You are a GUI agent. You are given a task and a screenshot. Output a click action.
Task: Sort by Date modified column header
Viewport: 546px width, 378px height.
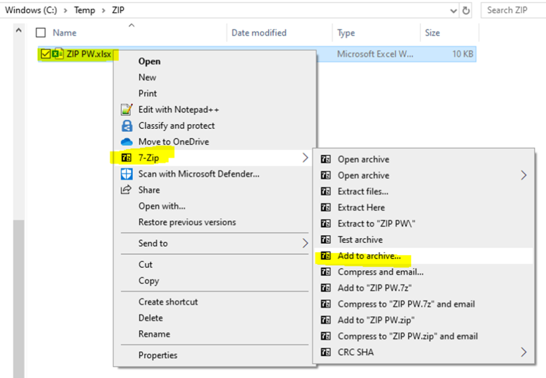pyautogui.click(x=259, y=33)
